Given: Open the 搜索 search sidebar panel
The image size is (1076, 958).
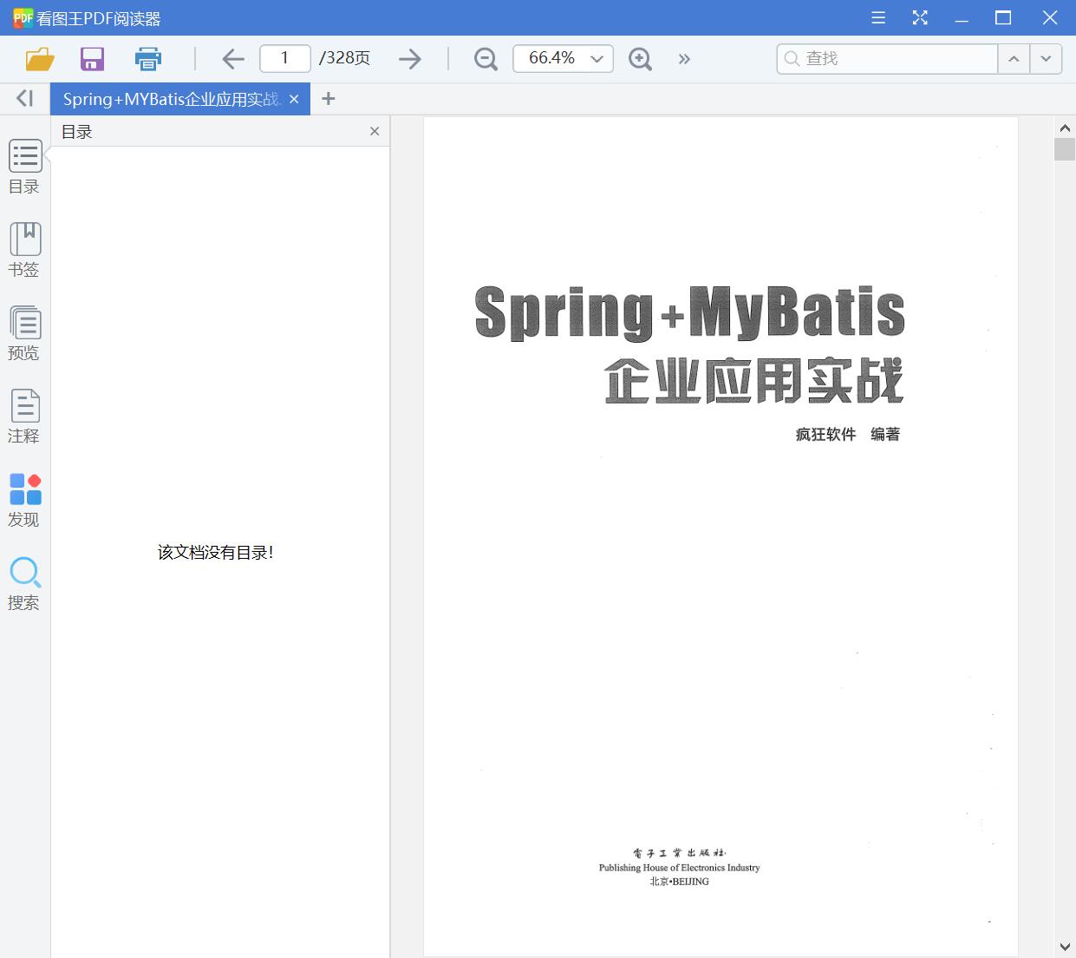Looking at the screenshot, I should 24,583.
